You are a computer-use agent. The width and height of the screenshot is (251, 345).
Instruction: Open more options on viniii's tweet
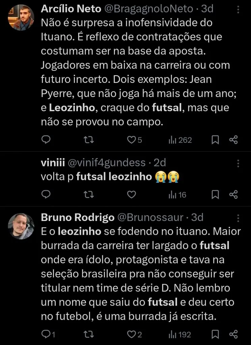pos(238,163)
